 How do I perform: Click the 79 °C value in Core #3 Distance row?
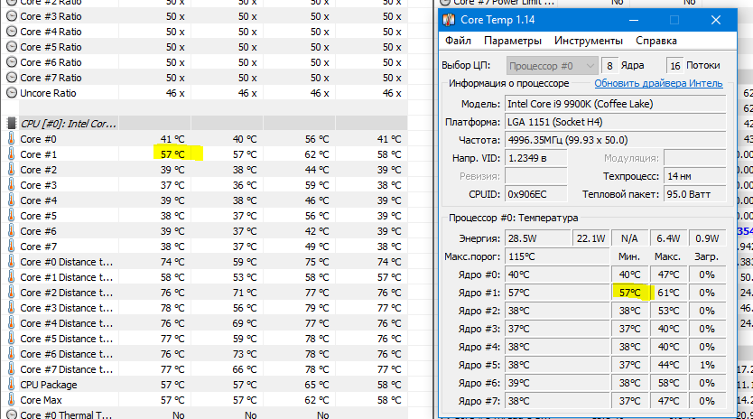[x=317, y=308]
